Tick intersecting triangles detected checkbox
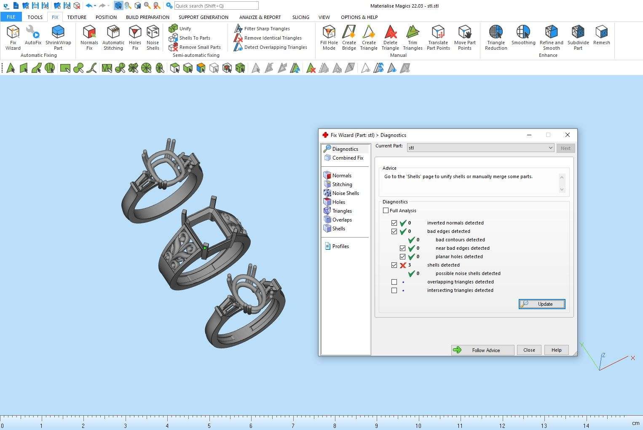 394,290
